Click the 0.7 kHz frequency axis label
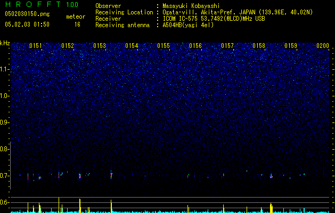 pyautogui.click(x=4, y=176)
